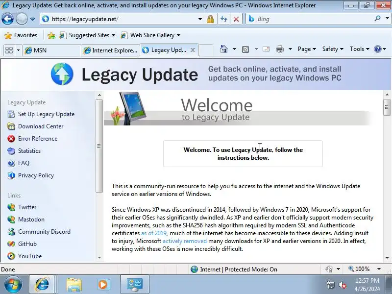Open the Mastodon sidebar link
Screen dimensions: 392x294
[x=31, y=220]
